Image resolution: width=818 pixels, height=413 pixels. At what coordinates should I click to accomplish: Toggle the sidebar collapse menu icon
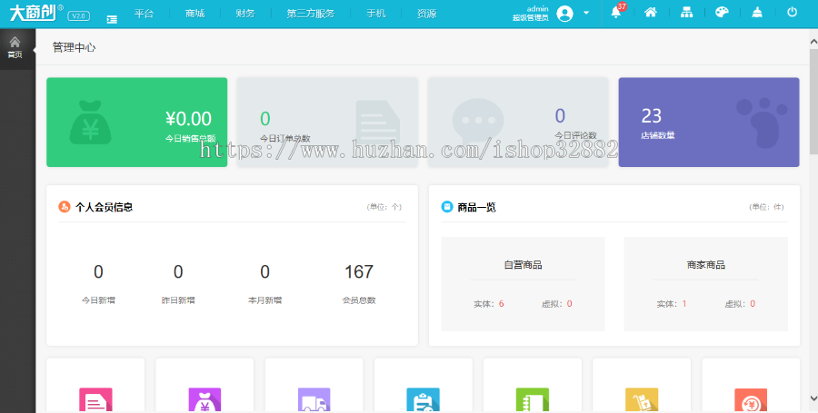[x=112, y=19]
